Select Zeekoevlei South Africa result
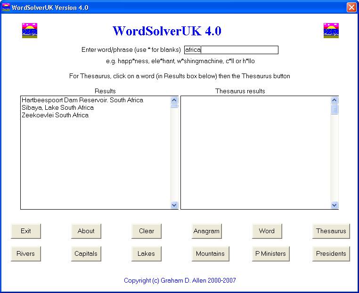Viewport: 359px width, 293px height. pos(55,115)
